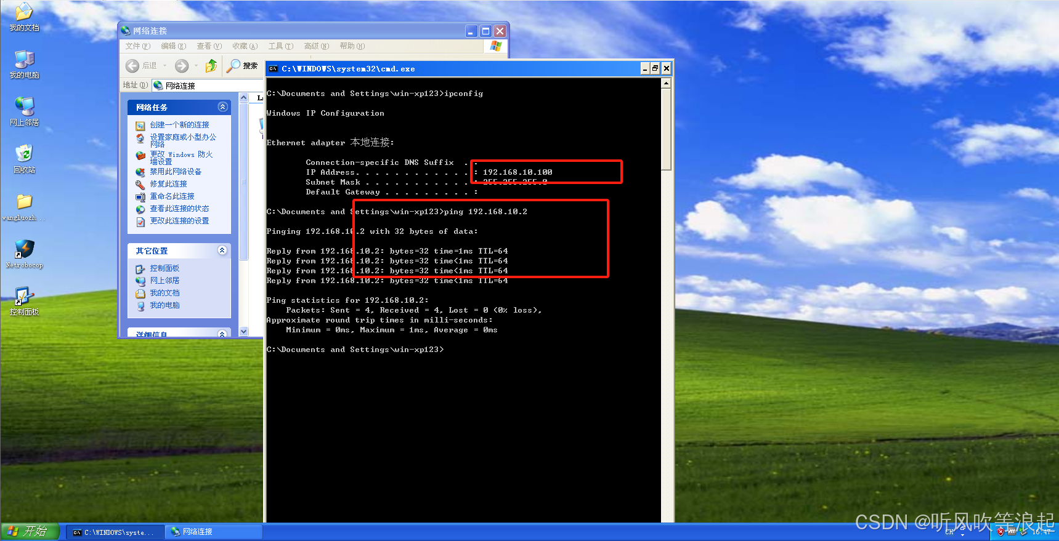Click 更改此连接的设置 link
The width and height of the screenshot is (1059, 541).
179,221
